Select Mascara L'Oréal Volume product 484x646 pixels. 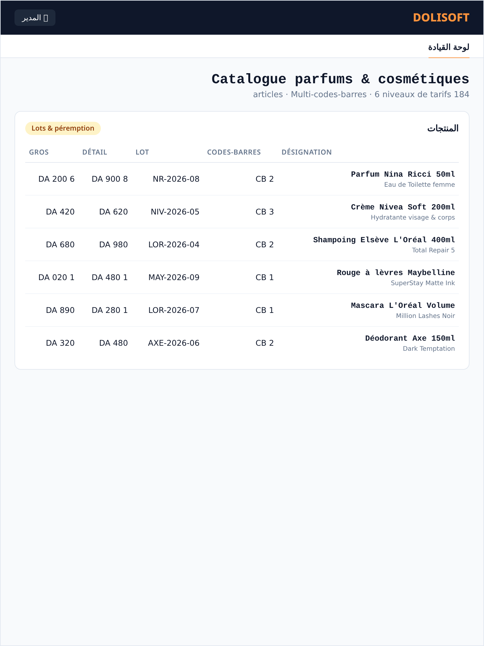pos(403,306)
